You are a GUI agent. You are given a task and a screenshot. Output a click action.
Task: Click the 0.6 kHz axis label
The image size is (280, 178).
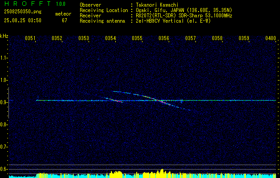click(x=4, y=169)
